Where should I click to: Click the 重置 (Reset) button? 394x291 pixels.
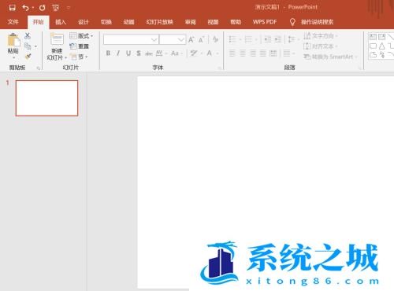79,46
